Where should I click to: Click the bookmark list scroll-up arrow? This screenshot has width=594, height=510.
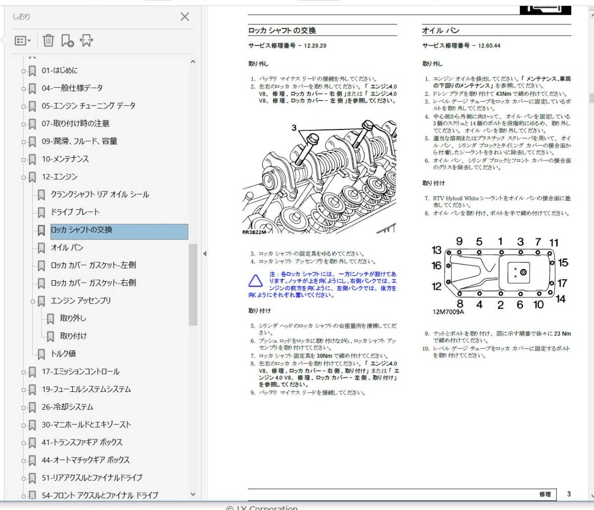pos(193,62)
